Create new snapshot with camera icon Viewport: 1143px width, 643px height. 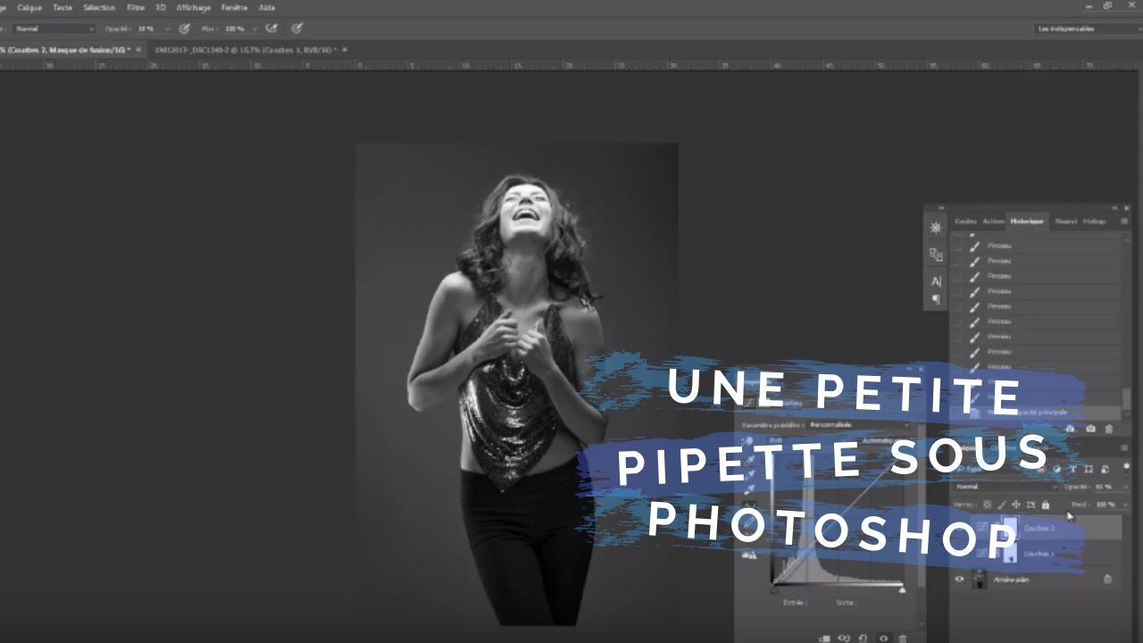click(x=1090, y=429)
